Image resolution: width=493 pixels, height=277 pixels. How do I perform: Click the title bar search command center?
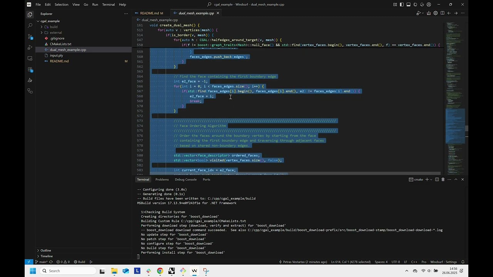[x=246, y=5]
